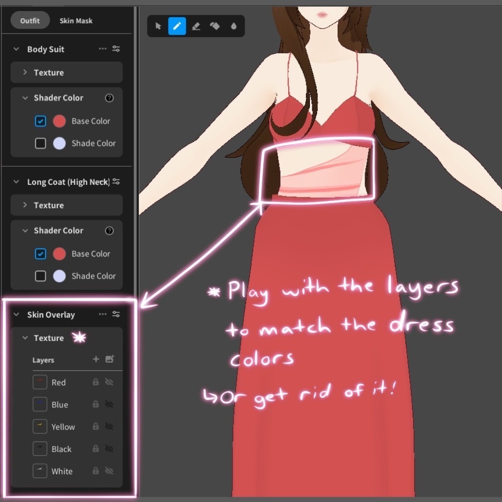The height and width of the screenshot is (502, 502).
Task: Collapse the Skin Overlay section
Action: point(16,315)
